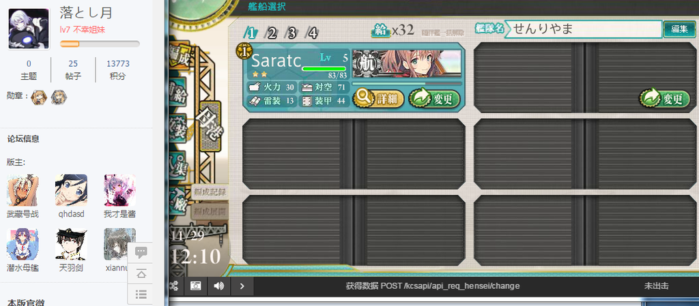Viewport: 699px width, 306px height.
Task: Click 変更 button on Saratoga's card
Action: (433, 99)
